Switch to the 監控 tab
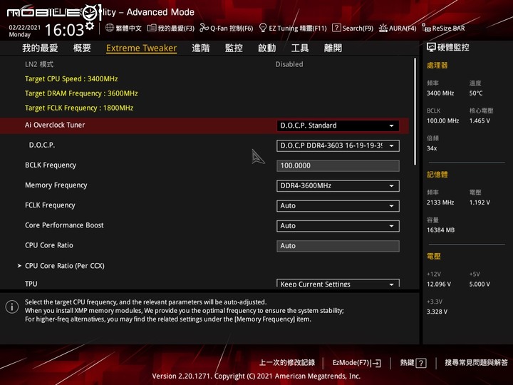This screenshot has height=385, width=513. [234, 48]
